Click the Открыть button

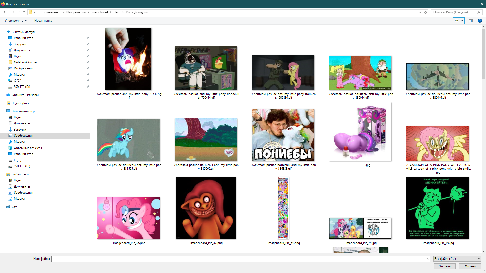tap(445, 266)
